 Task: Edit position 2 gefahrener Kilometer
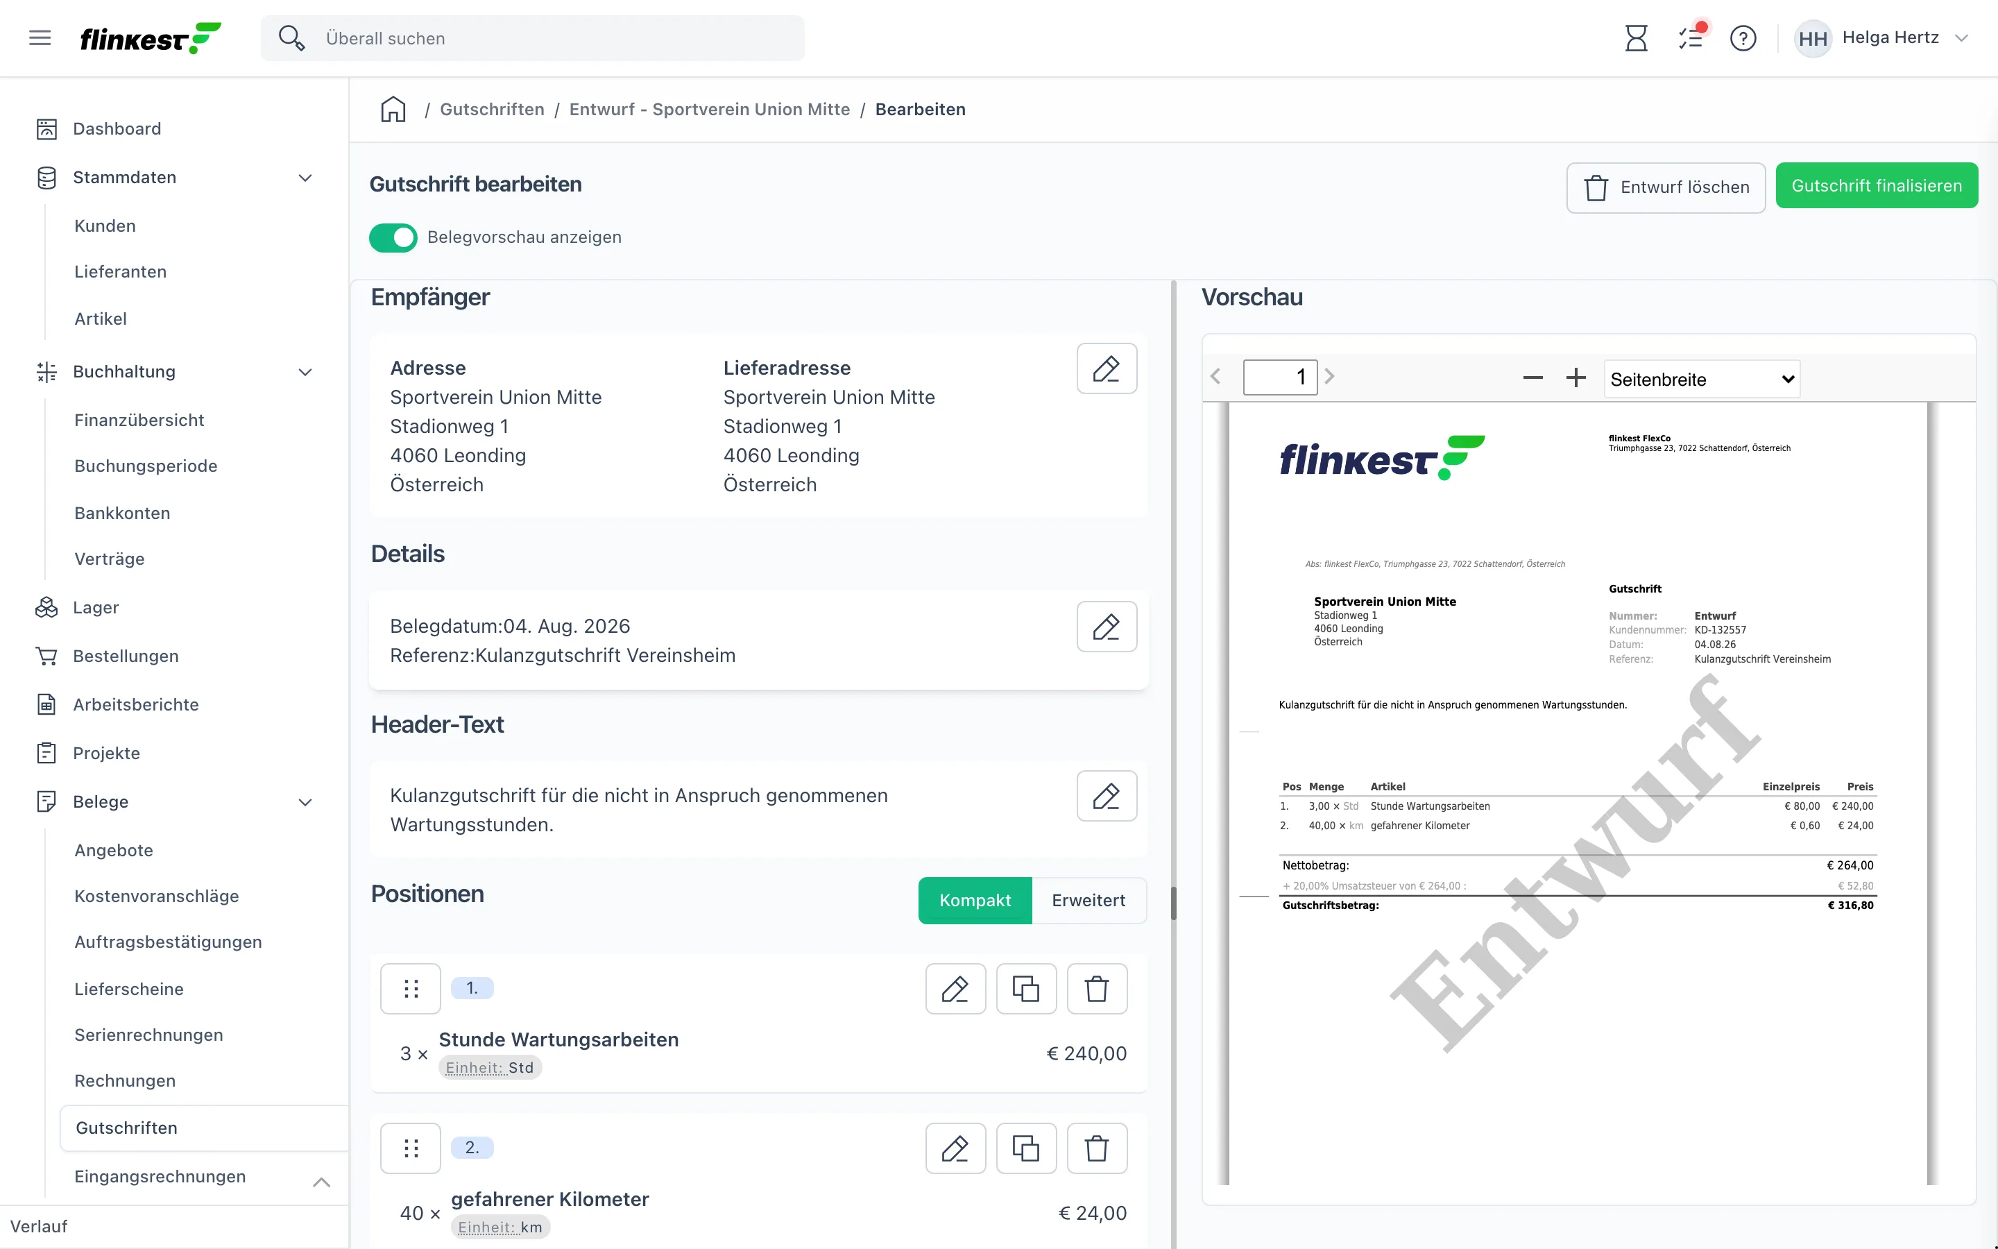coord(955,1148)
